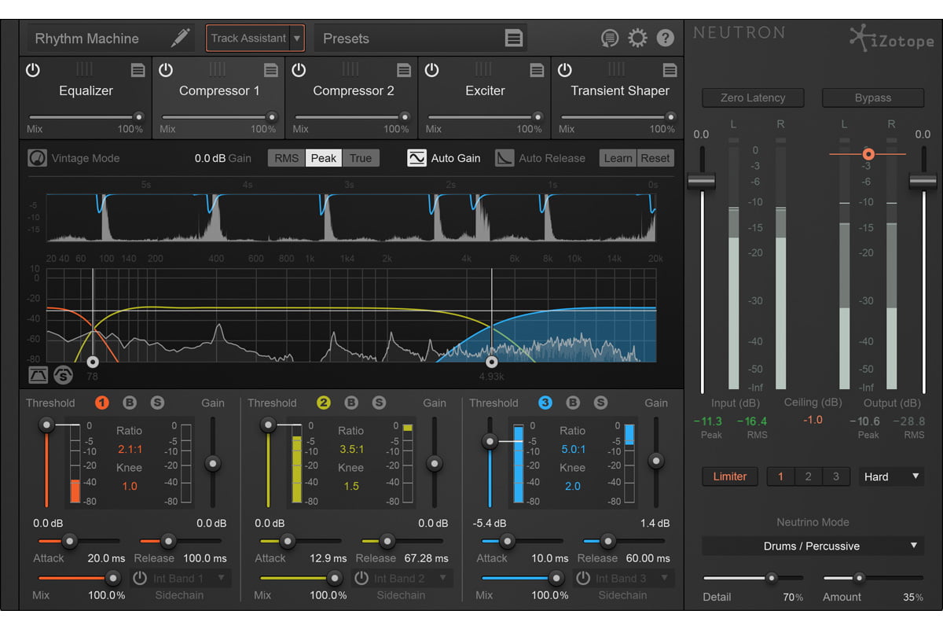Click Reset button
Viewport: 943px width, 629px height.
point(655,158)
